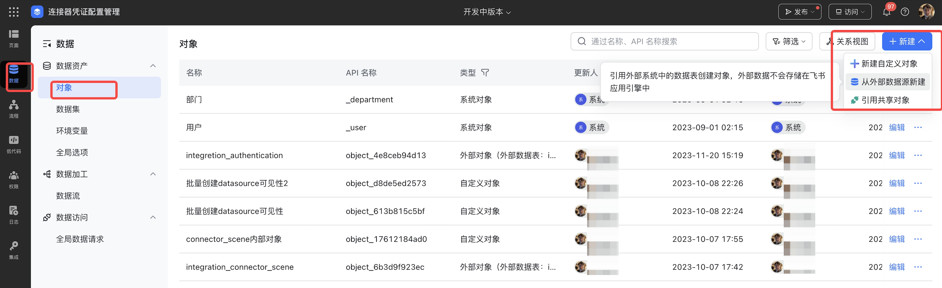Open notifications bell with 97 badge
The width and height of the screenshot is (942, 288).
887,12
